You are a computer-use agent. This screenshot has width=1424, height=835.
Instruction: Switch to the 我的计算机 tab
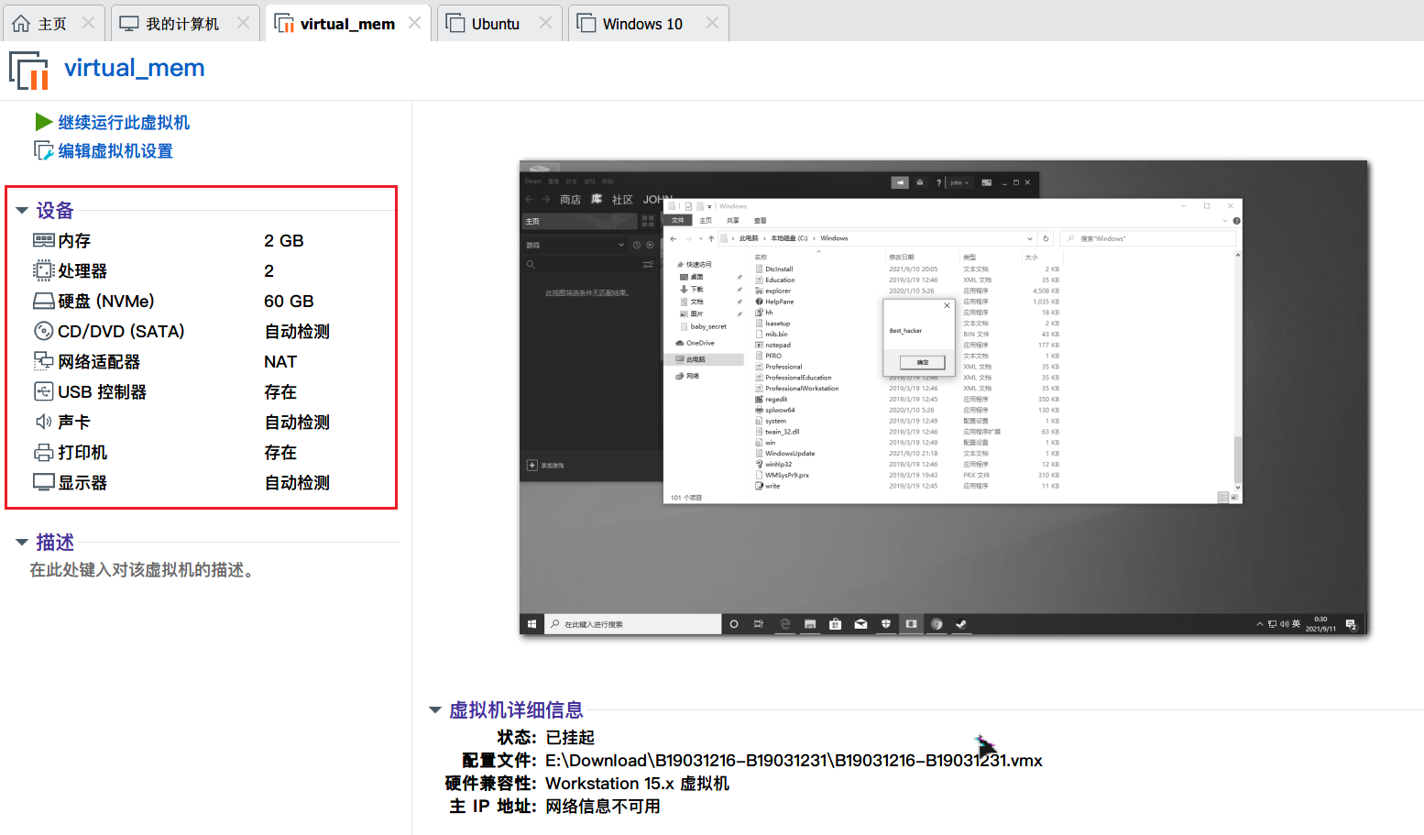coord(184,23)
